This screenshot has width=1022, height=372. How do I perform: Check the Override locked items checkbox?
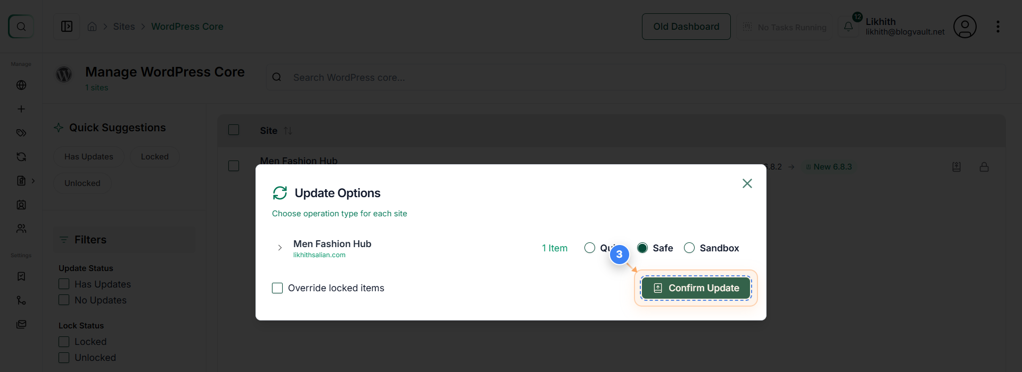click(x=277, y=288)
